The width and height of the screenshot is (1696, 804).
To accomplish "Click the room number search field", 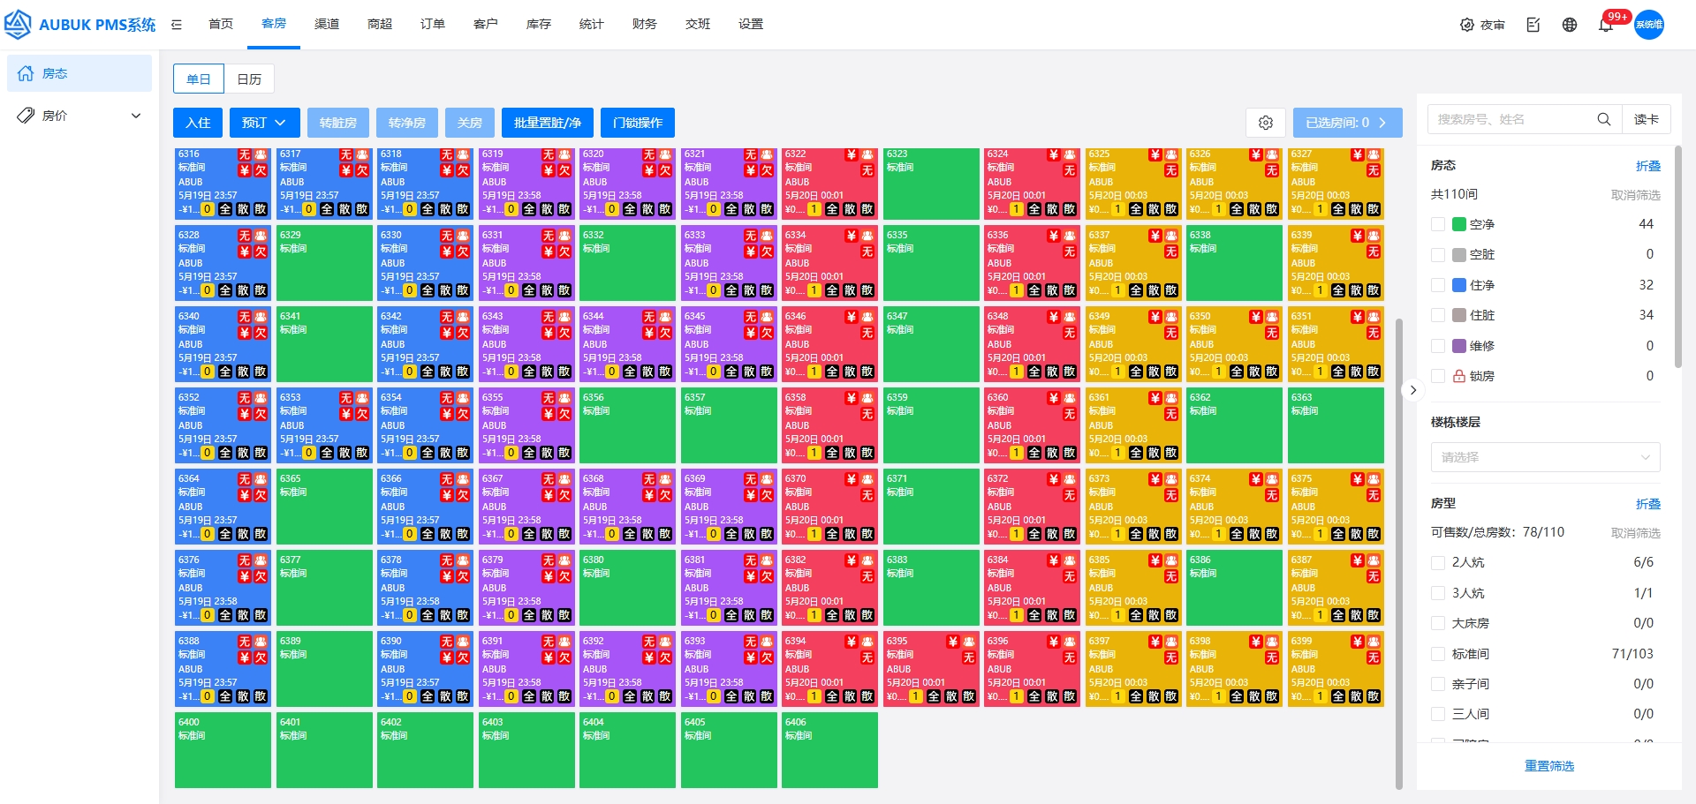I will tap(1510, 119).
